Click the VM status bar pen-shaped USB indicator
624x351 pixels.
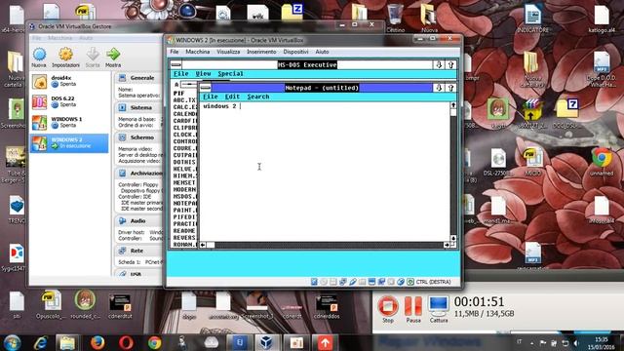352,282
